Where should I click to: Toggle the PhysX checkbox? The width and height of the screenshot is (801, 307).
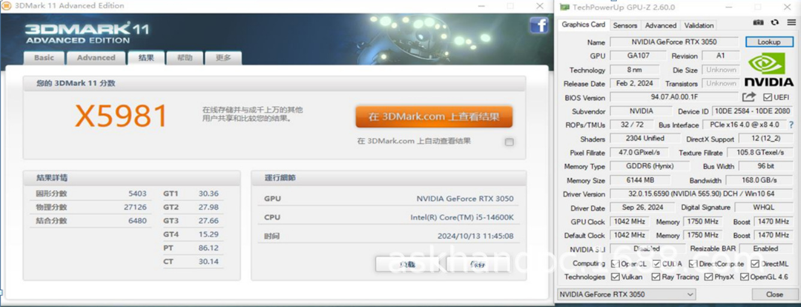tap(708, 277)
